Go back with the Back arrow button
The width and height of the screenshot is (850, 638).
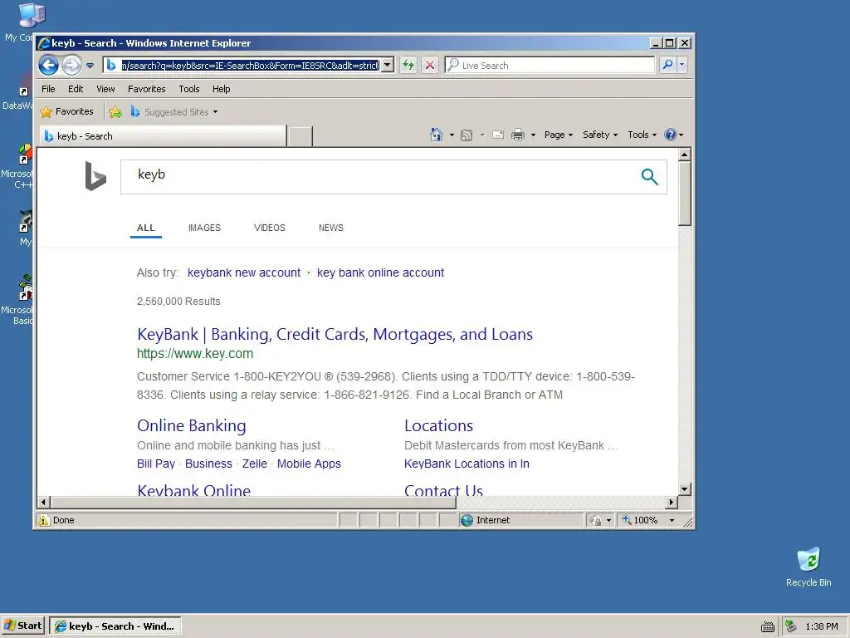pos(48,65)
